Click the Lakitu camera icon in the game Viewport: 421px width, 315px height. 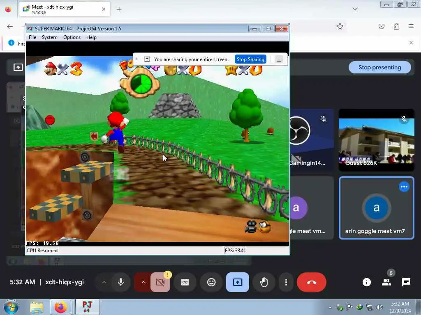click(x=258, y=226)
